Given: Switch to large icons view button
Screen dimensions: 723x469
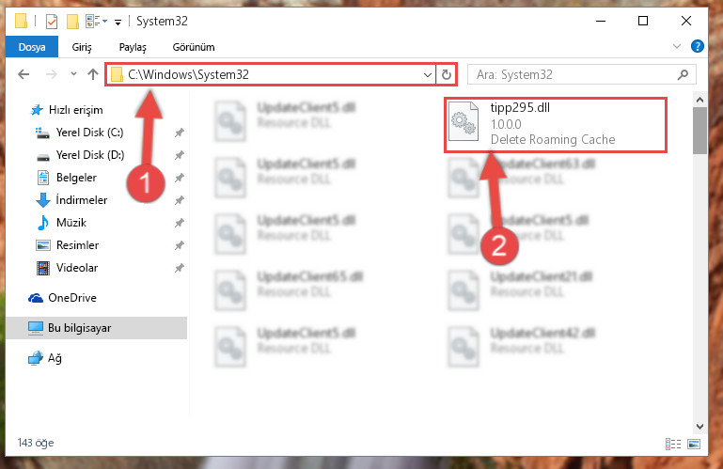Looking at the screenshot, I should (x=694, y=444).
